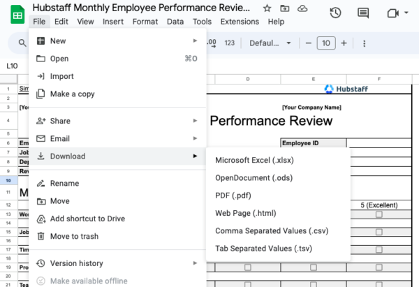Download as Comma Separated Values (.csv)
Image resolution: width=419 pixels, height=287 pixels.
click(278, 230)
